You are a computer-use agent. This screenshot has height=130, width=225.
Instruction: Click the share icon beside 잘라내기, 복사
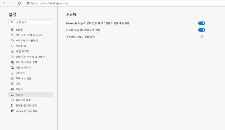coord(12,57)
